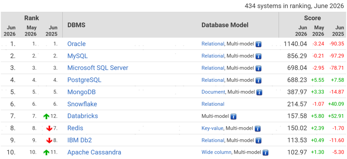
Task: Open the info icon in PostgreSQL's row
Action: [258, 80]
